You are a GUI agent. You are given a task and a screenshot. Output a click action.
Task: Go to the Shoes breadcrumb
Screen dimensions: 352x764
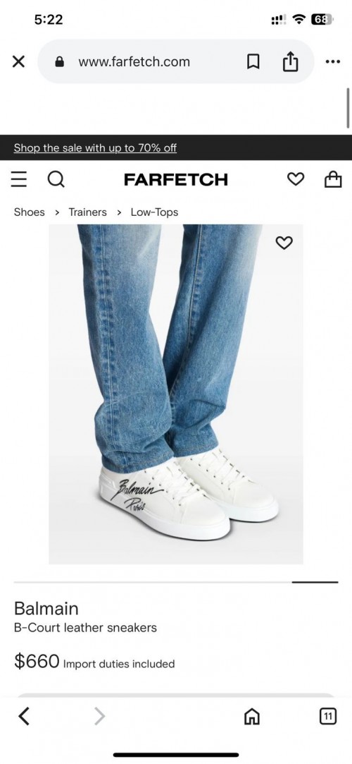[x=29, y=212]
